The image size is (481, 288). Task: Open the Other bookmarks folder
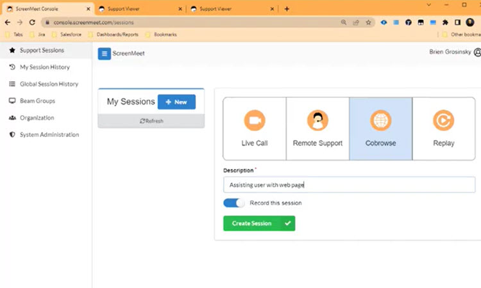click(x=462, y=35)
